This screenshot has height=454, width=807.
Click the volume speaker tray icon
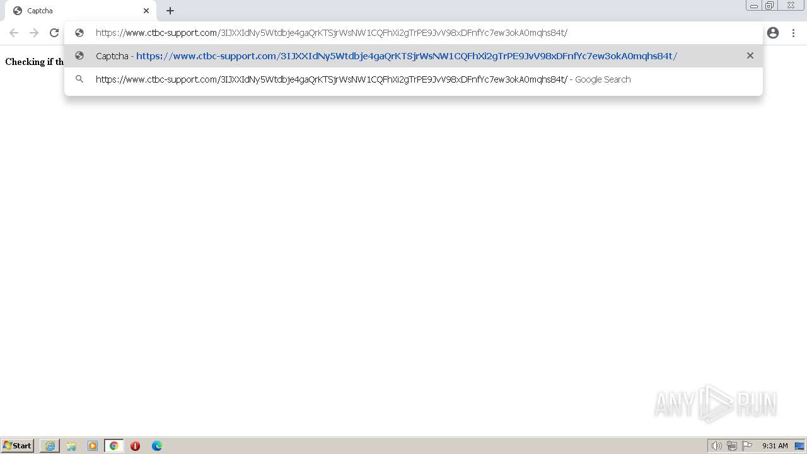[716, 446]
